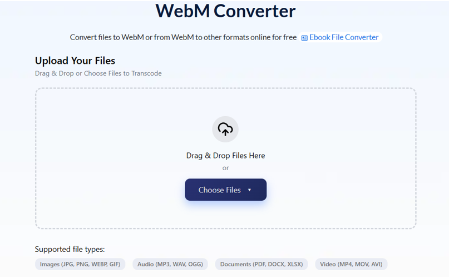Open the Ebook File Converter link
The height and width of the screenshot is (278, 449).
[340, 37]
